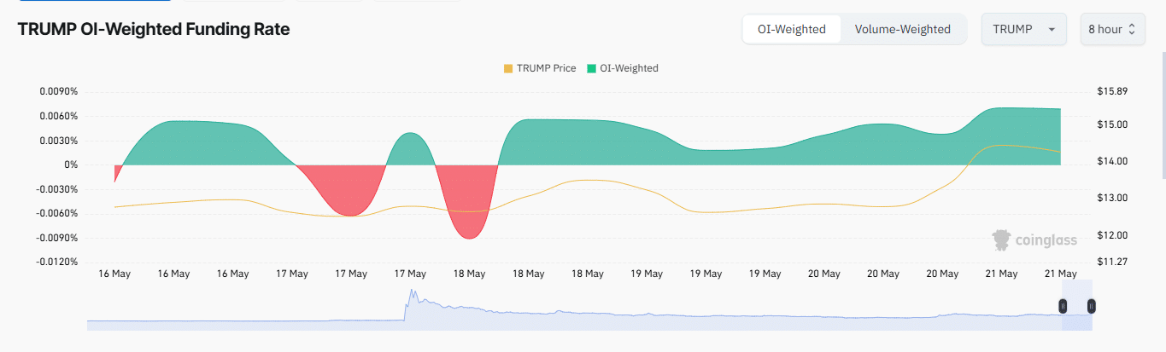Click the TRUMP dropdown caret arrow
The width and height of the screenshot is (1166, 352).
coord(1052,30)
